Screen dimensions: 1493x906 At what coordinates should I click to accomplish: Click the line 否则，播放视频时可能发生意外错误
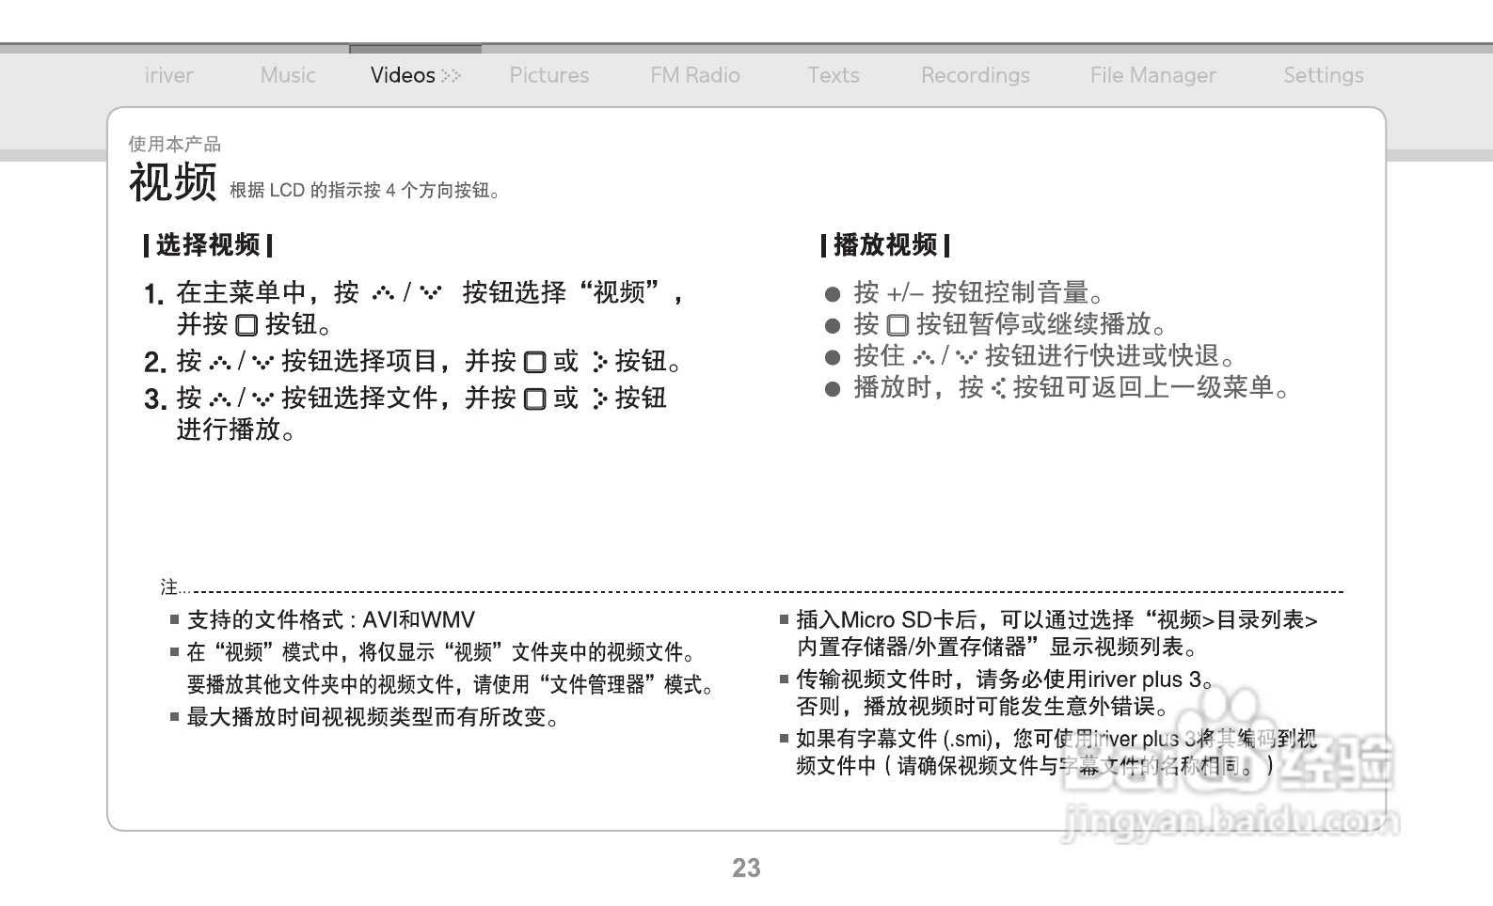[x=983, y=707]
